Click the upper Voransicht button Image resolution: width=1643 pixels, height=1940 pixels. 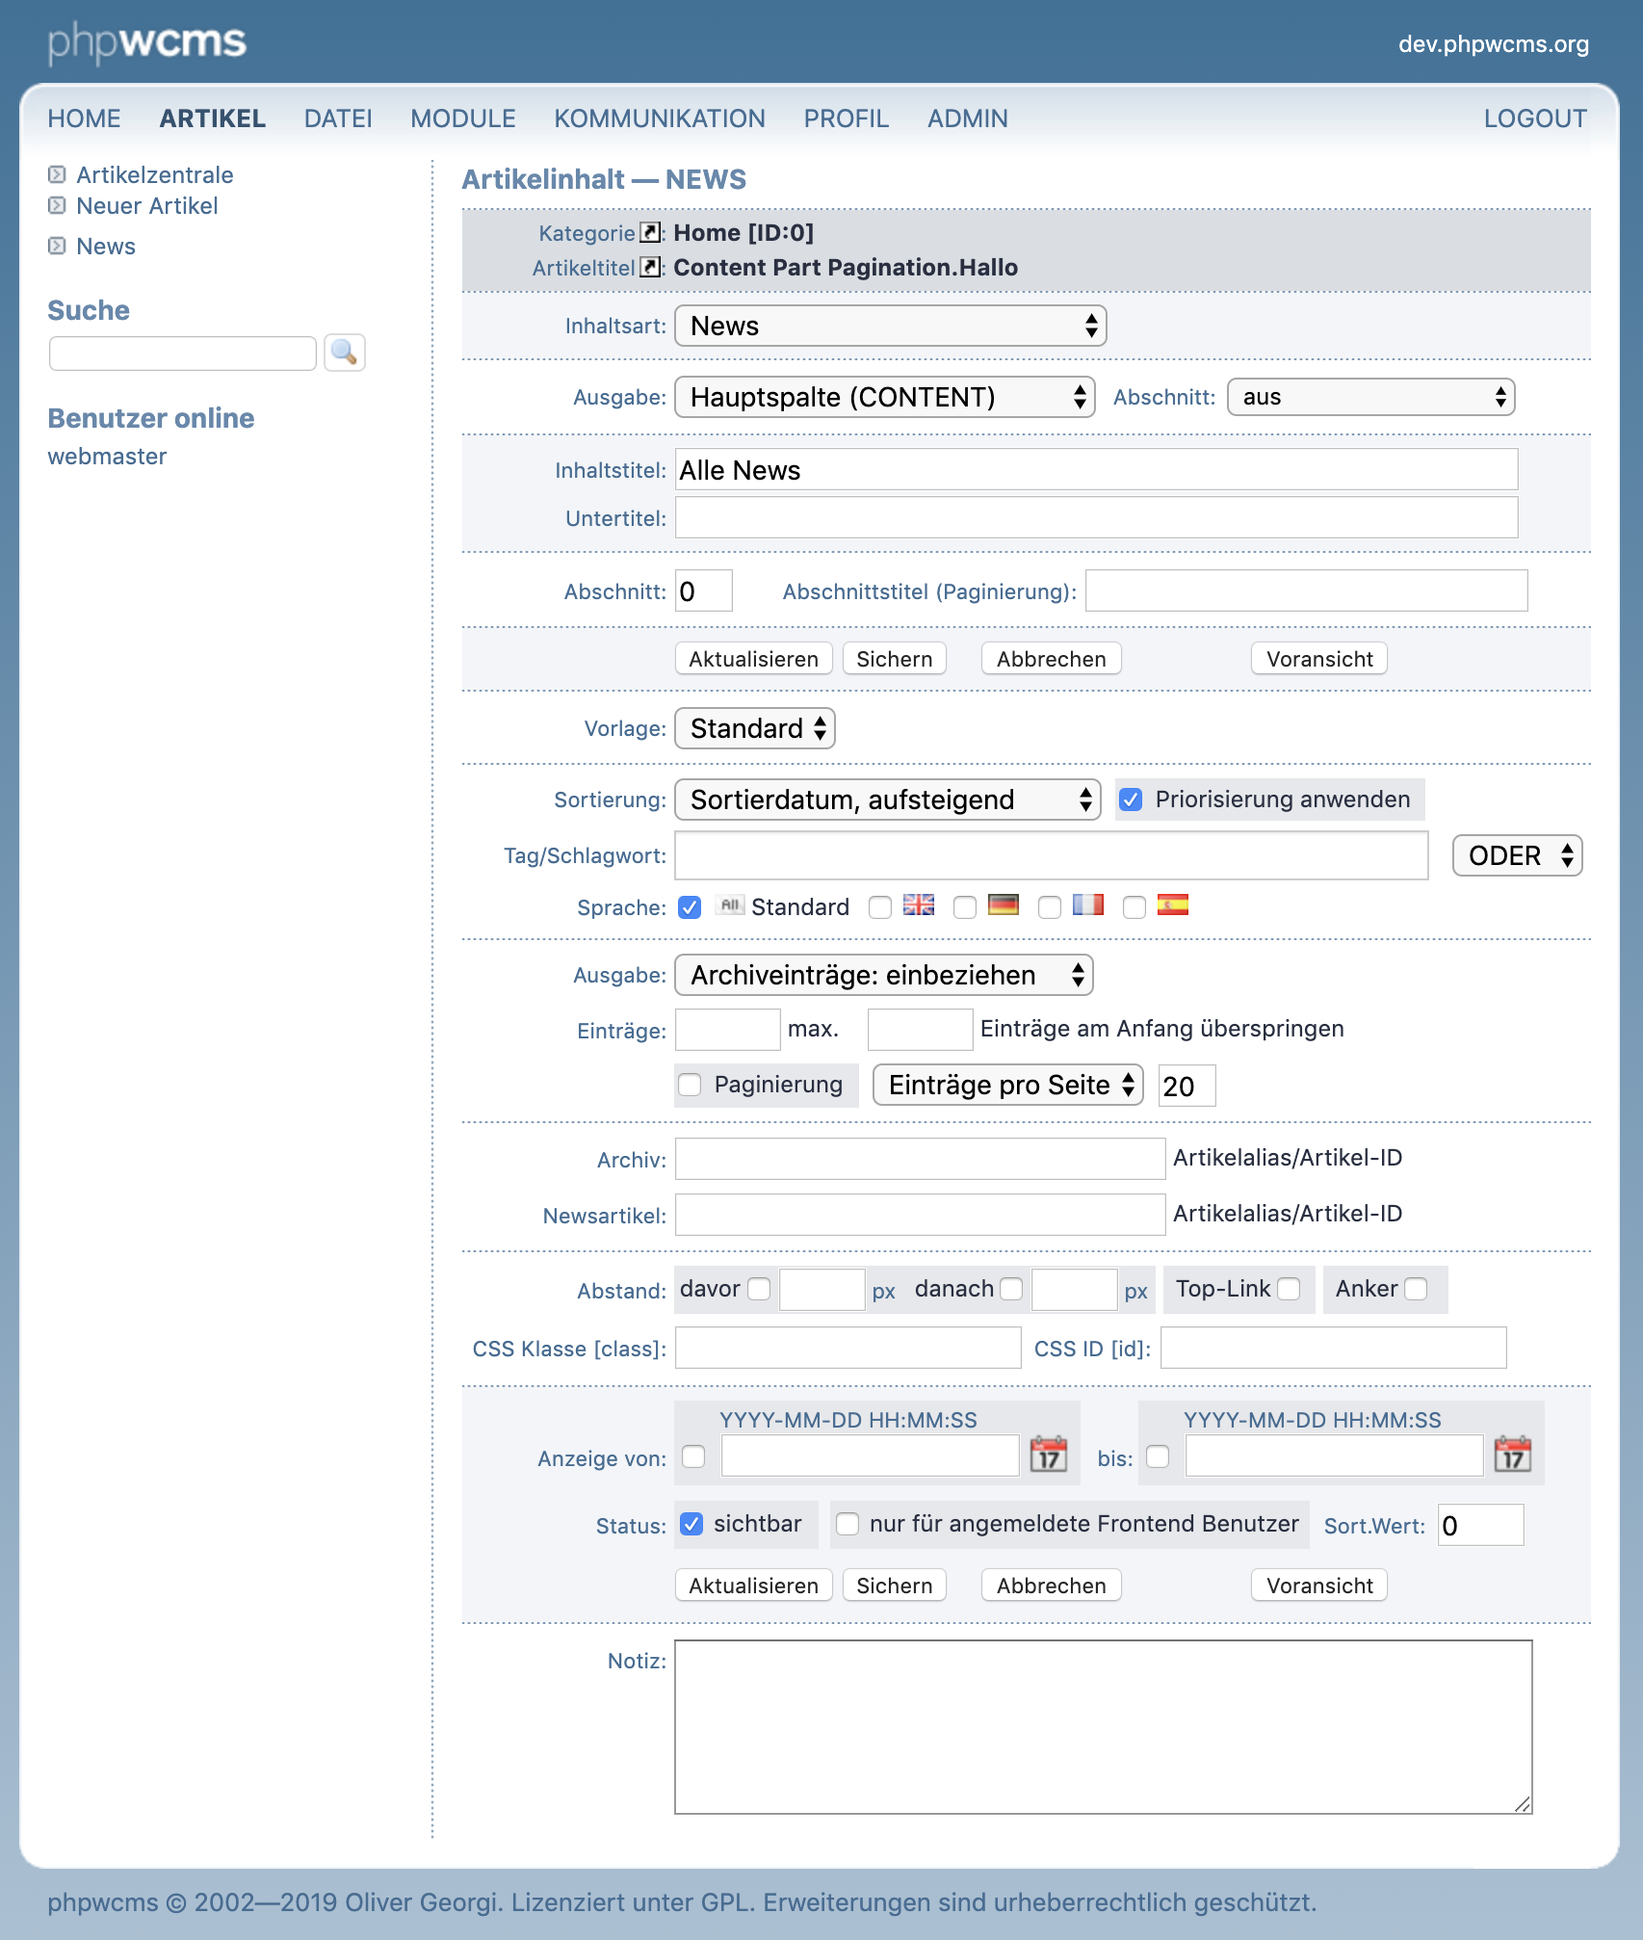tap(1319, 659)
